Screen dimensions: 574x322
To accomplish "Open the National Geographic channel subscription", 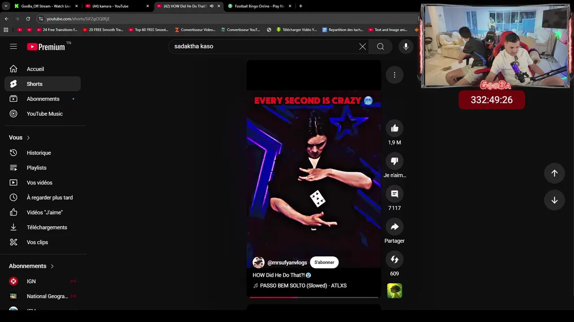I will [43, 296].
